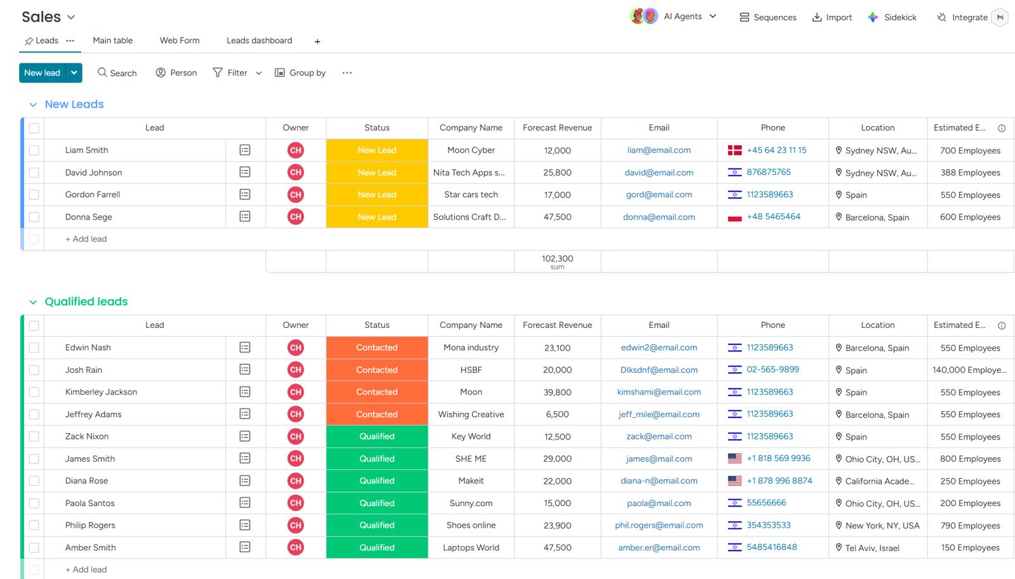The height and width of the screenshot is (579, 1015).
Task: Check the Diana Rose row checkbox
Action: pos(34,481)
